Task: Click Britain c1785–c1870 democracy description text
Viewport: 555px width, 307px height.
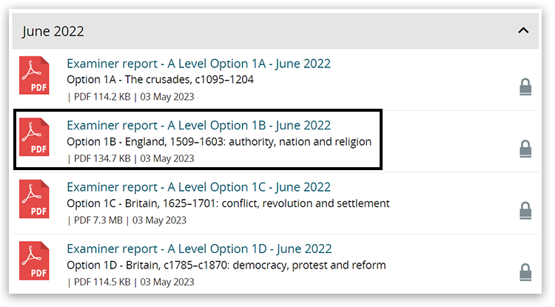Action: (226, 266)
